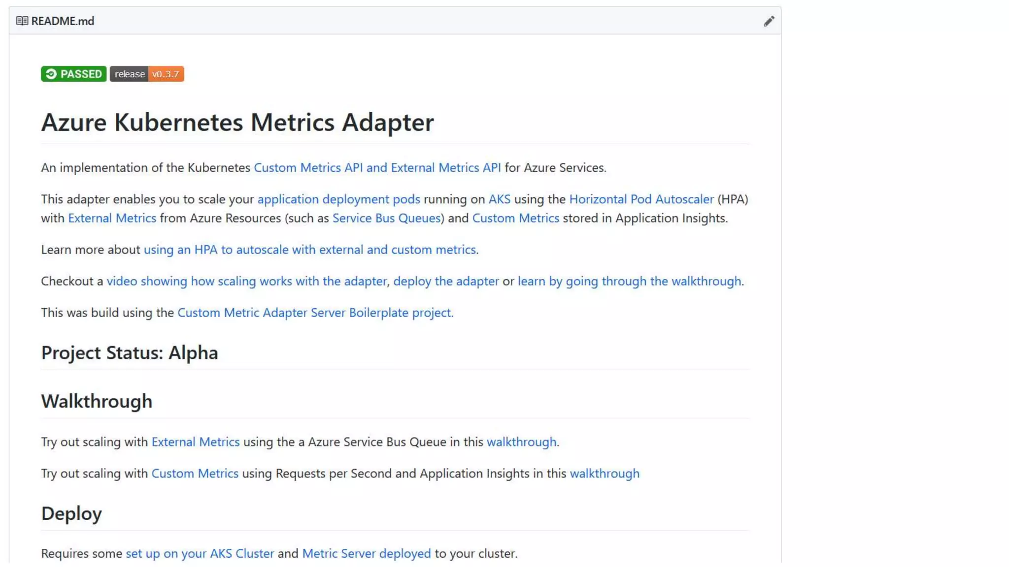Open the Azure Service Bus Queue walkthrough link

point(521,442)
